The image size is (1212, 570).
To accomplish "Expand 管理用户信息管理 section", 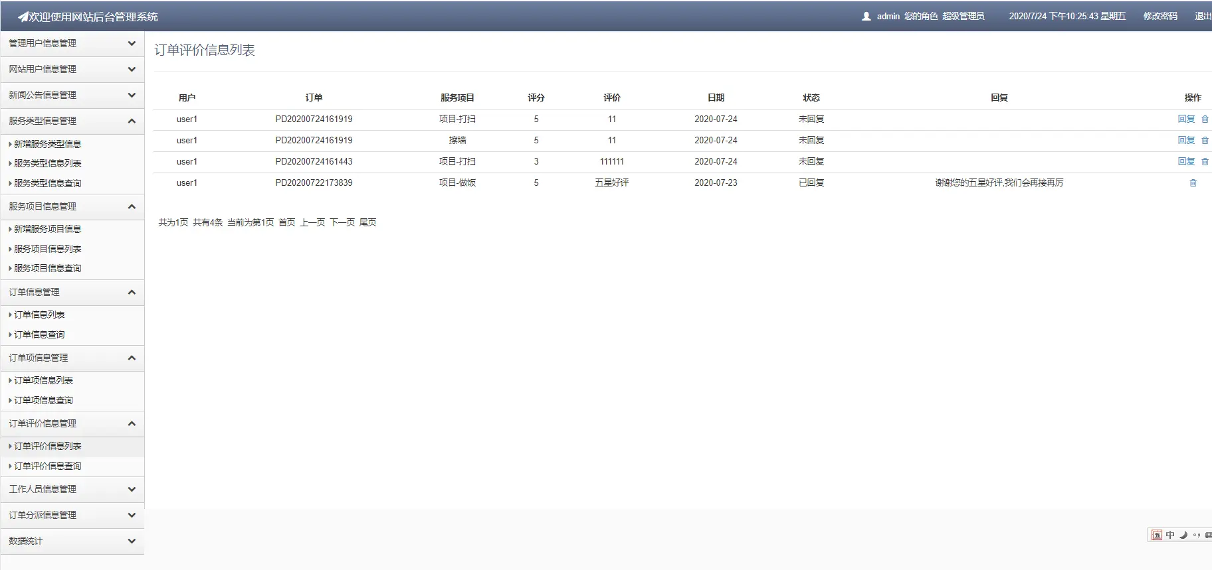I will (x=72, y=44).
